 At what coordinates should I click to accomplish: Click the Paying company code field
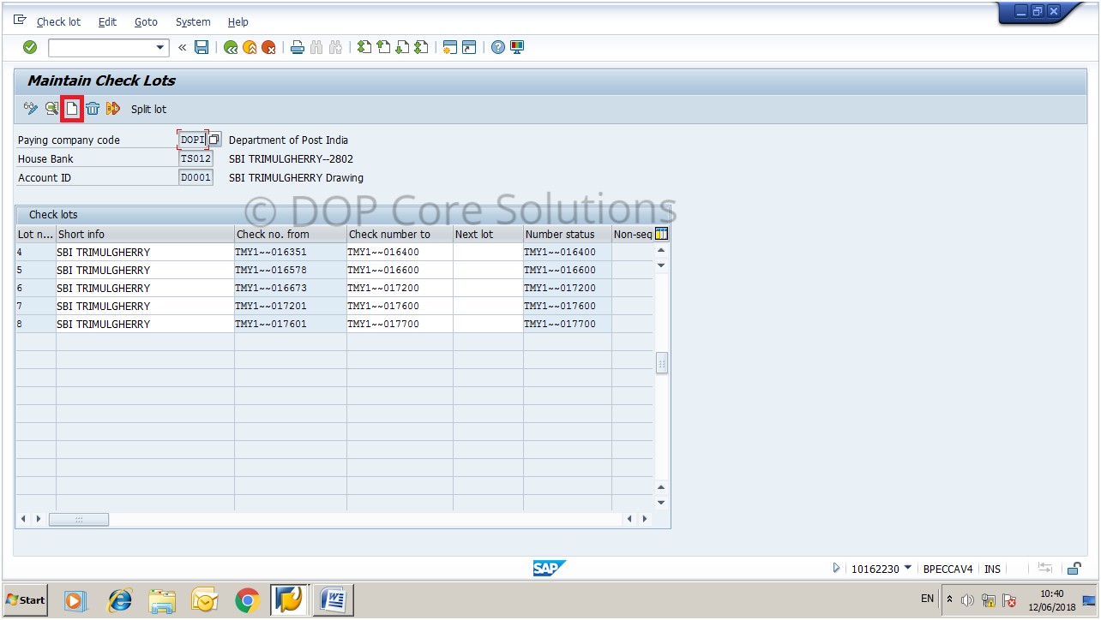coord(192,140)
